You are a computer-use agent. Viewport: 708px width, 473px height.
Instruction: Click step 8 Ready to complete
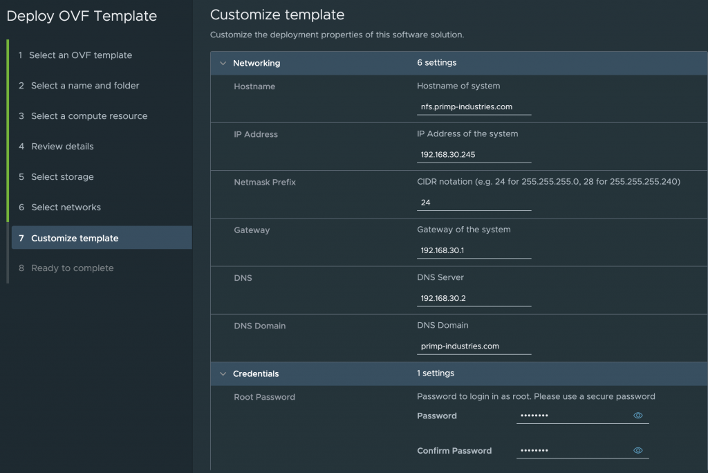click(x=72, y=268)
